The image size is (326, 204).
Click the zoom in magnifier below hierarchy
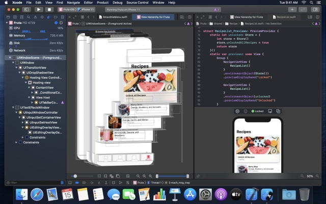(150, 176)
